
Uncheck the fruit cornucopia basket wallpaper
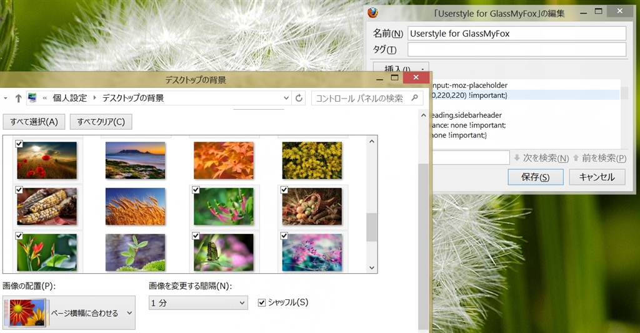point(284,190)
